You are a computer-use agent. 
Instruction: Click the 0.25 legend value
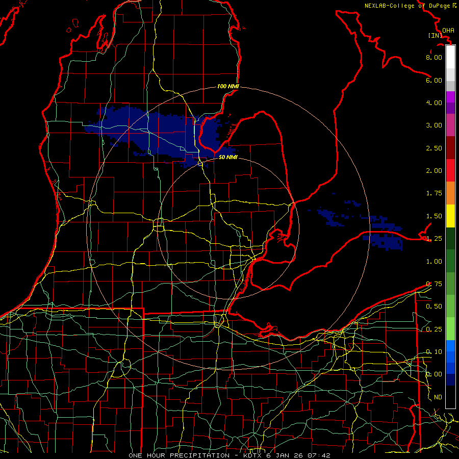click(434, 329)
